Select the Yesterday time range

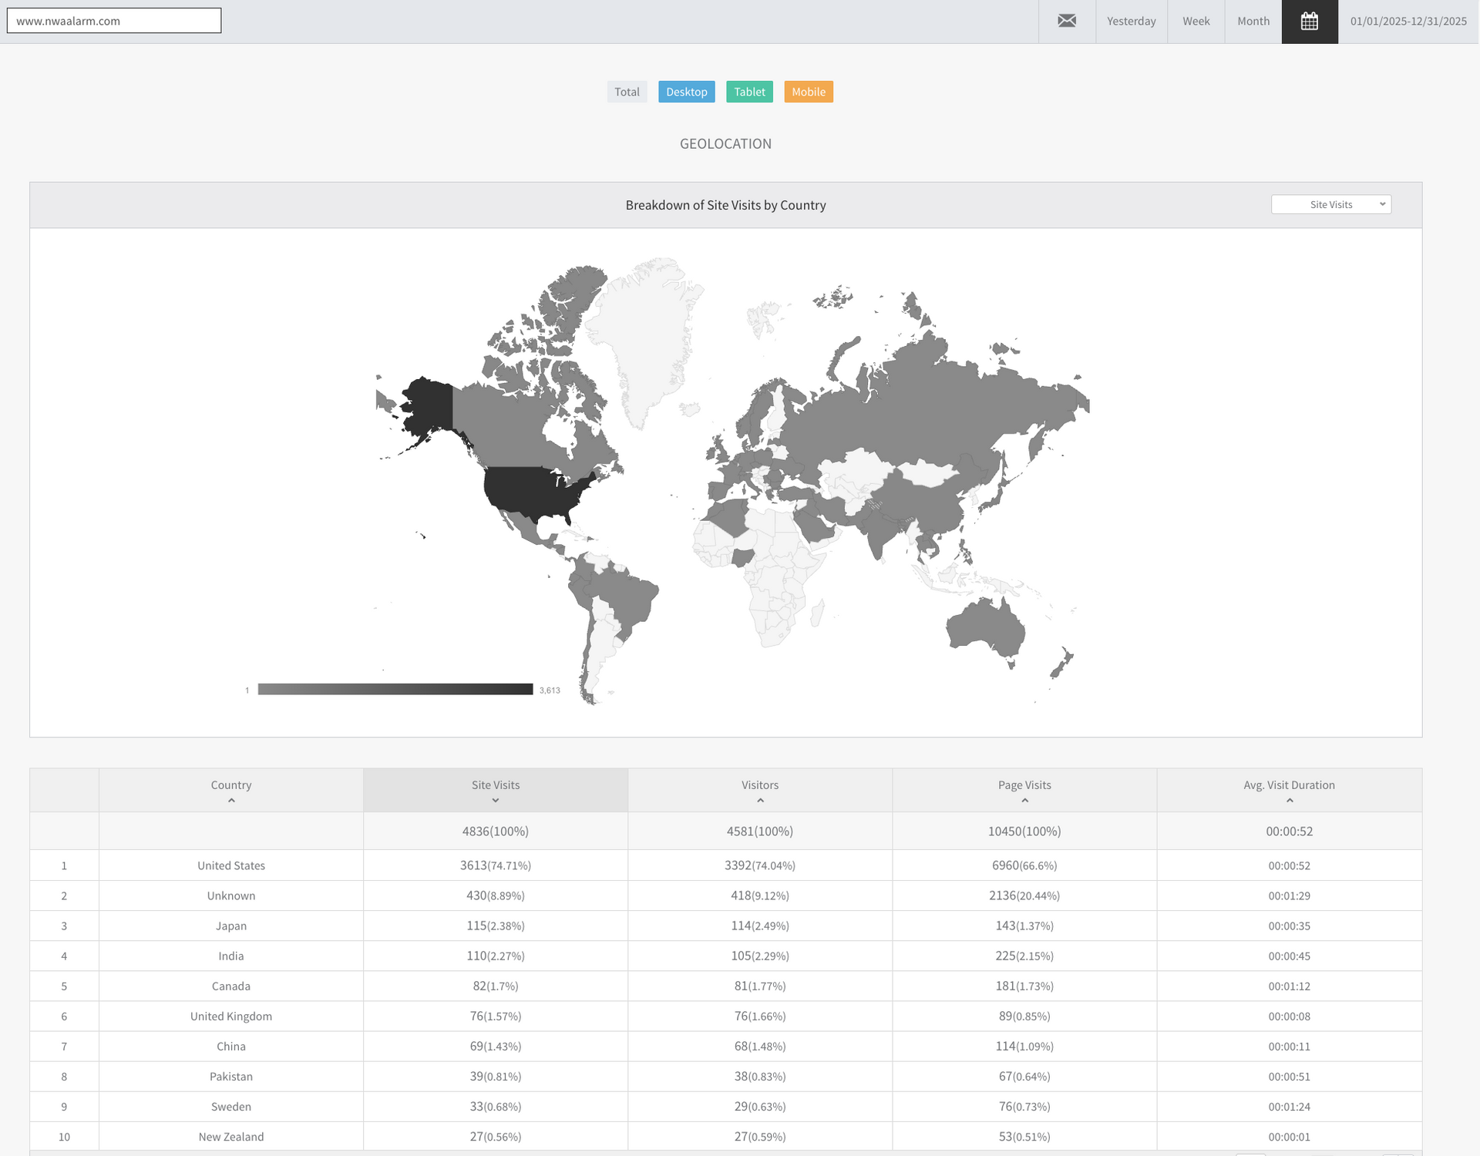[x=1131, y=22]
